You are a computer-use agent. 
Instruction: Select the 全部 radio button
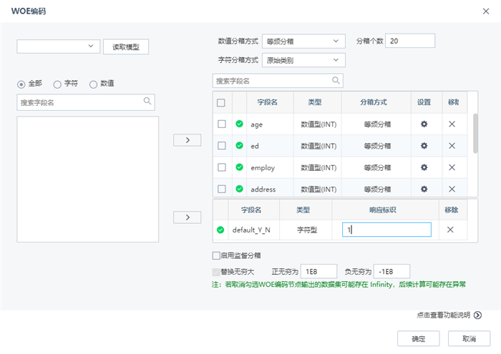[21, 84]
